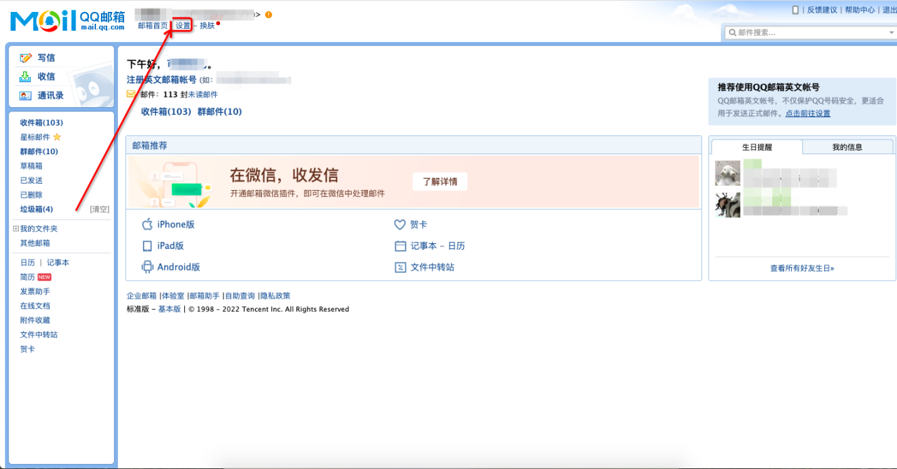Viewport: 897px width, 469px height.
Task: Click the 体验室 footer link
Action: click(173, 296)
